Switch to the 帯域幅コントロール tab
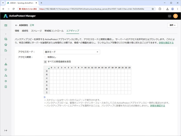Screen dimensions: 181x136 [54, 31]
